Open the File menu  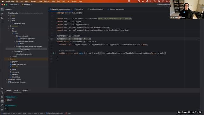pyautogui.click(x=17, y=1)
